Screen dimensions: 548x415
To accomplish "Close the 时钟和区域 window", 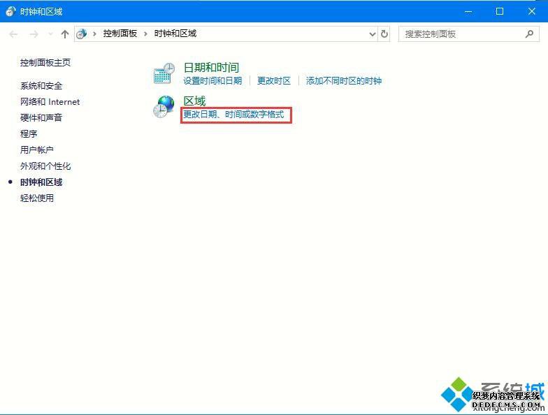I will 532,11.
